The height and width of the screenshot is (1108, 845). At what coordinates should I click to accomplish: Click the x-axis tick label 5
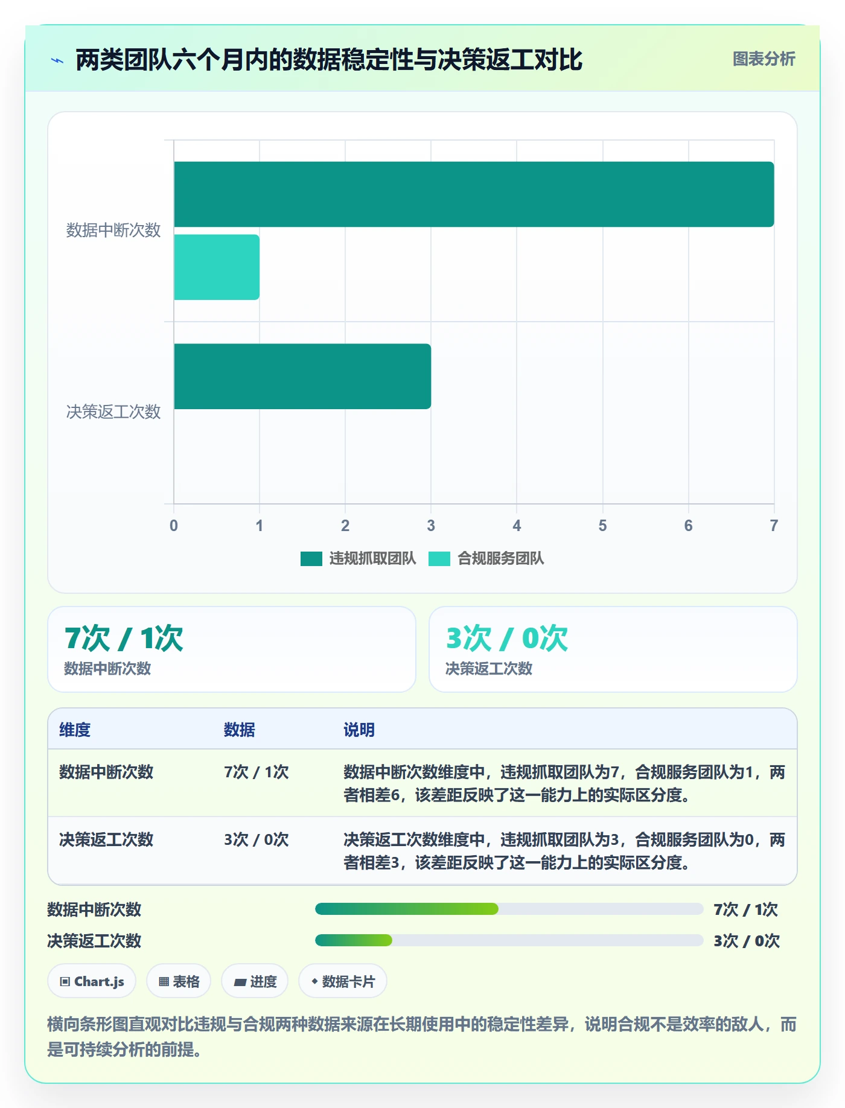coord(602,526)
